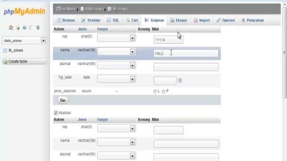The width and height of the screenshot is (287, 161).
Task: Click the Go button
Action: pos(63,100)
